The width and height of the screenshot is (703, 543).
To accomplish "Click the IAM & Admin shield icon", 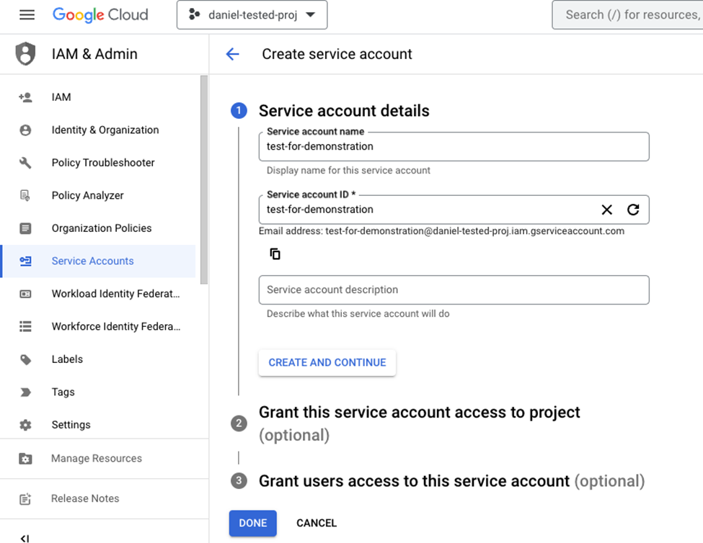I will click(x=25, y=54).
